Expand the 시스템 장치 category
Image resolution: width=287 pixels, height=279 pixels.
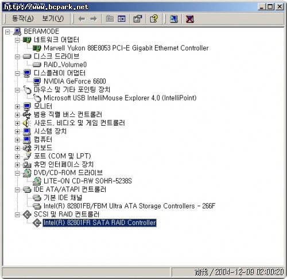[17, 131]
